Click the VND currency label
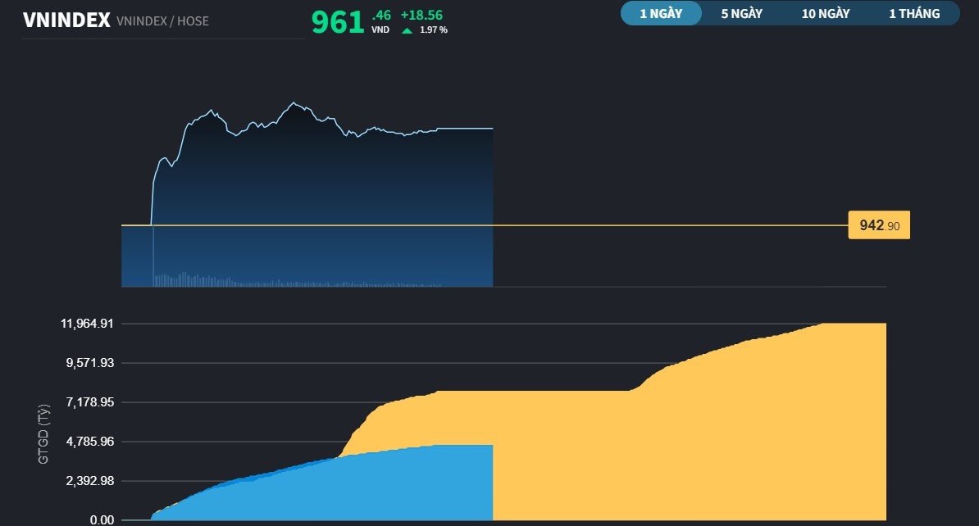Screen dimensions: 979x526 pos(380,30)
